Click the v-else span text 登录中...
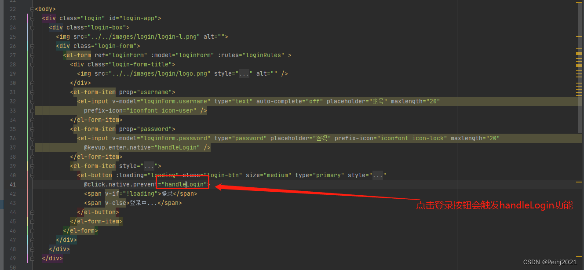This screenshot has width=584, height=270. click(x=143, y=203)
